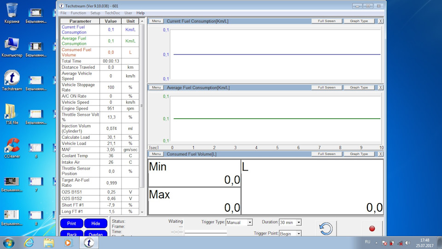Click the Hide button
Screen dimensions: 442x249
pyautogui.click(x=96, y=223)
